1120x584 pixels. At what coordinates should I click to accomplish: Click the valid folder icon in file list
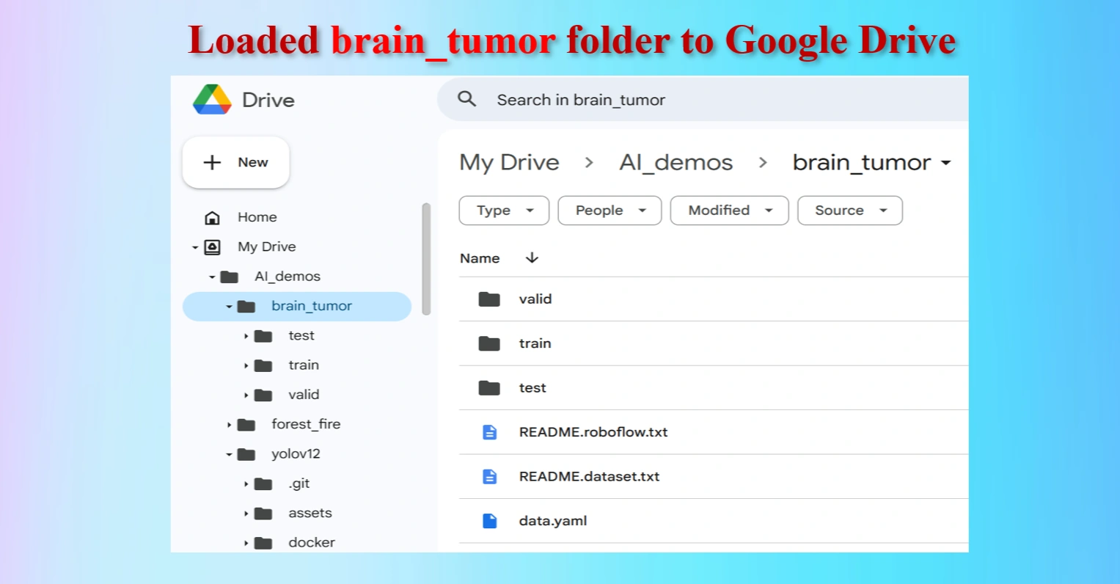[489, 299]
